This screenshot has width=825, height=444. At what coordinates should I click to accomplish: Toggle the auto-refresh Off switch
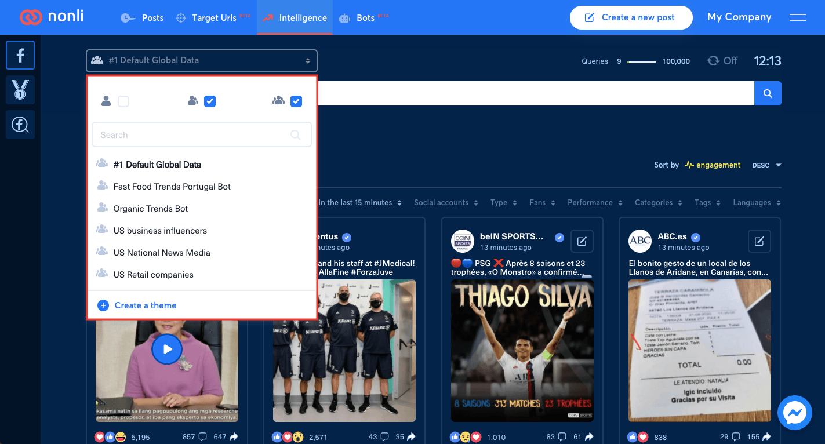pyautogui.click(x=722, y=61)
